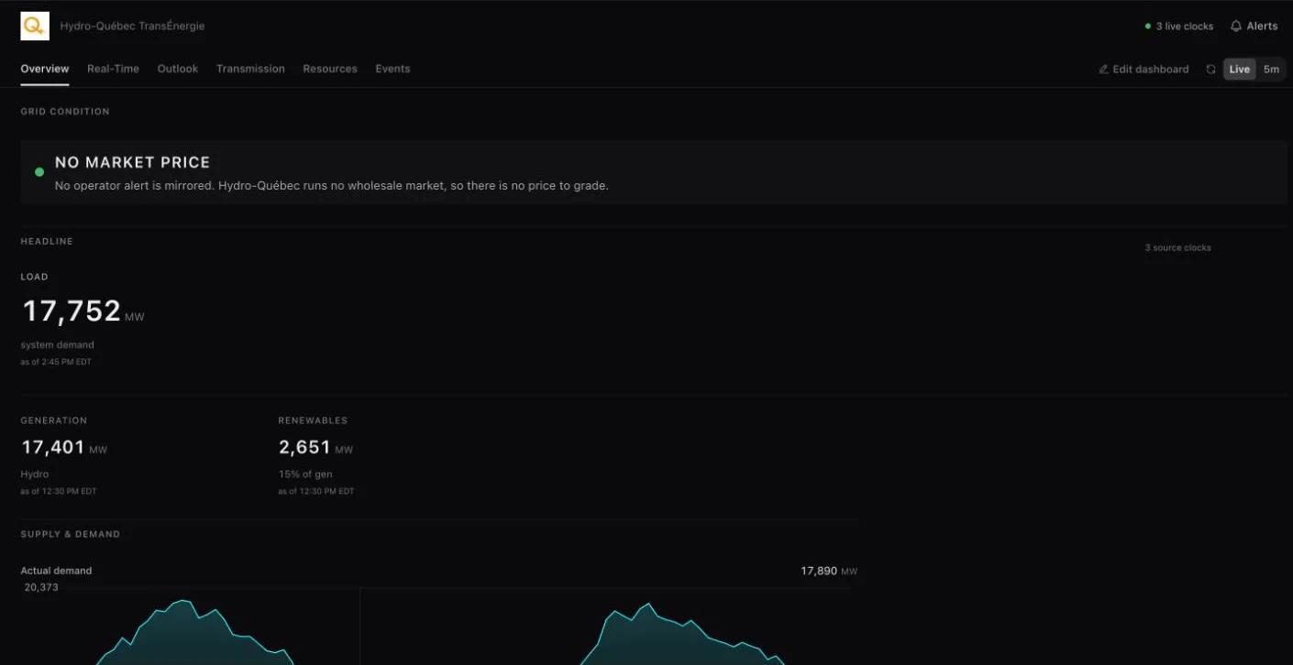Select the Overview tab

[45, 69]
